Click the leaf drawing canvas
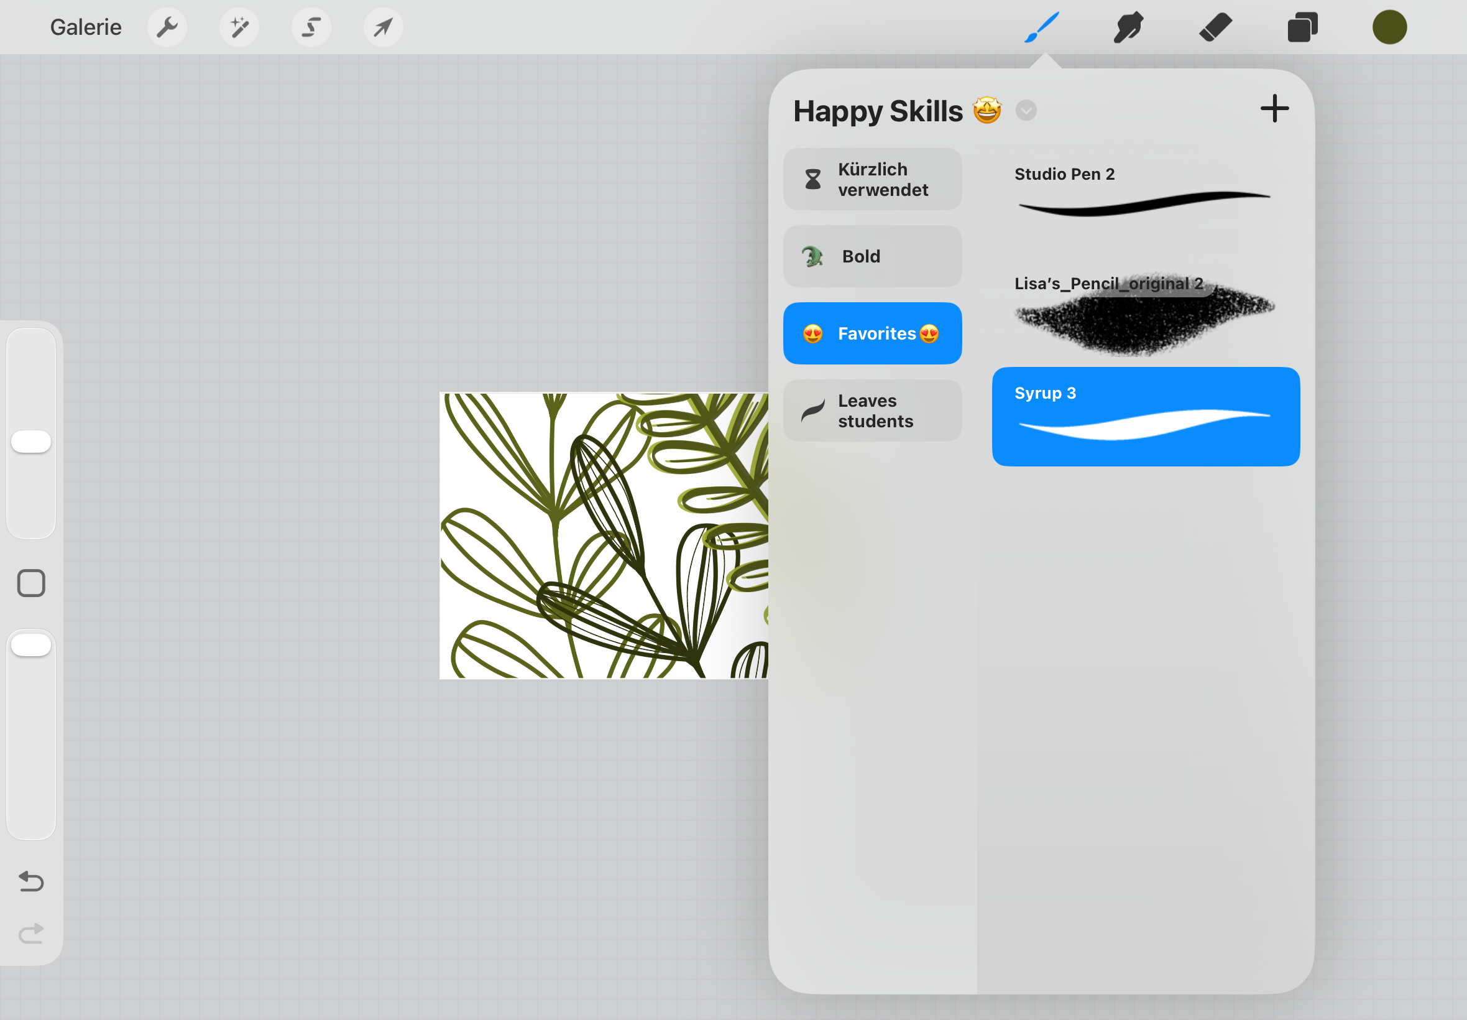This screenshot has width=1467, height=1020. [x=604, y=535]
